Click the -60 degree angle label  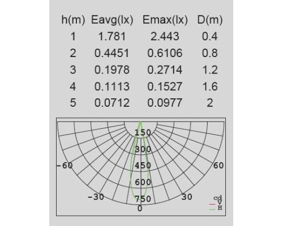click(65, 166)
